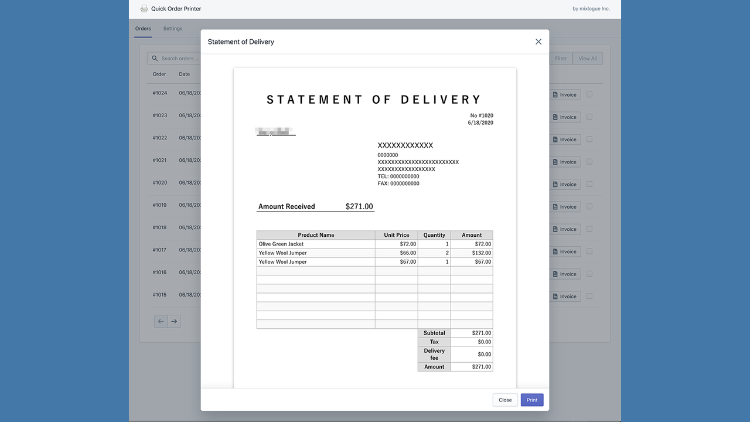
Task: Open the Filter options
Action: 560,58
